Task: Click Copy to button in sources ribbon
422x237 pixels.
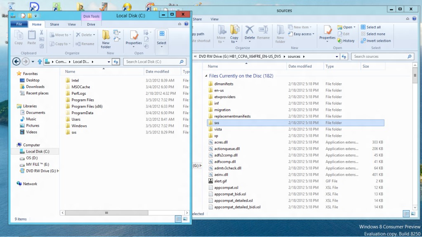Action: tap(234, 34)
